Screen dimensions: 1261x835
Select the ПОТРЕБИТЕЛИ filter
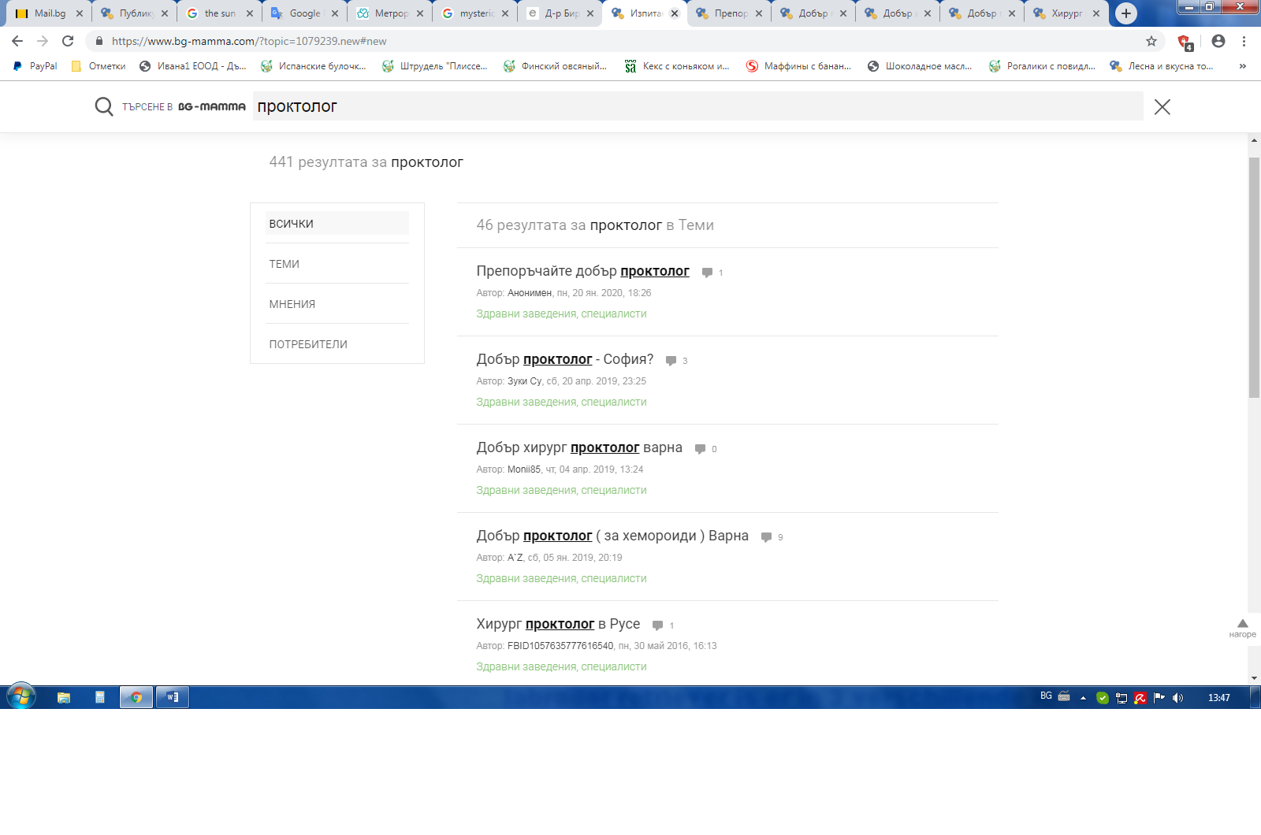[x=308, y=344]
